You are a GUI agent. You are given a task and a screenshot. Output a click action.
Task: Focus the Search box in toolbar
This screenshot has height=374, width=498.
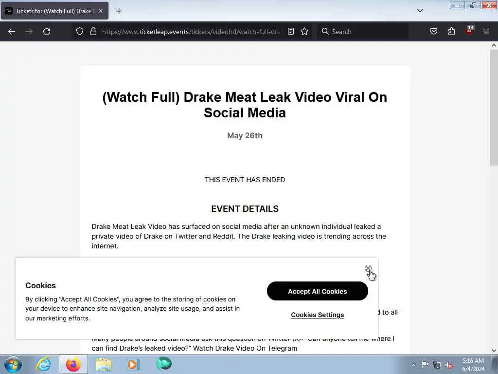(363, 32)
